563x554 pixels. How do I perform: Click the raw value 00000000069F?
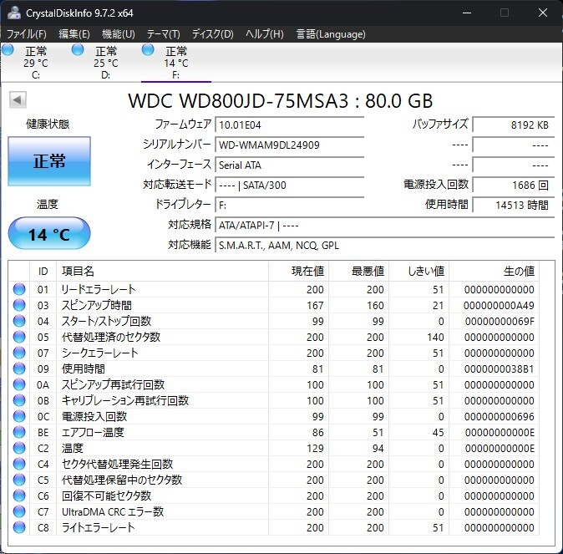tap(500, 321)
